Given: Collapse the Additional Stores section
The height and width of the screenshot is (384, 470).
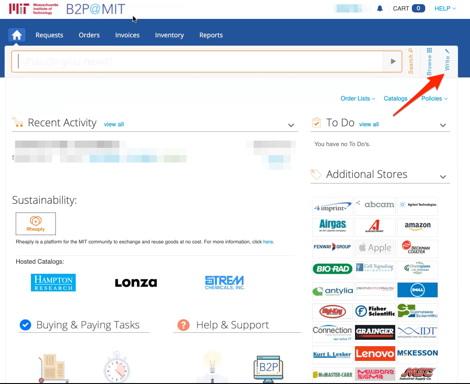Looking at the screenshot, I should coord(443,177).
